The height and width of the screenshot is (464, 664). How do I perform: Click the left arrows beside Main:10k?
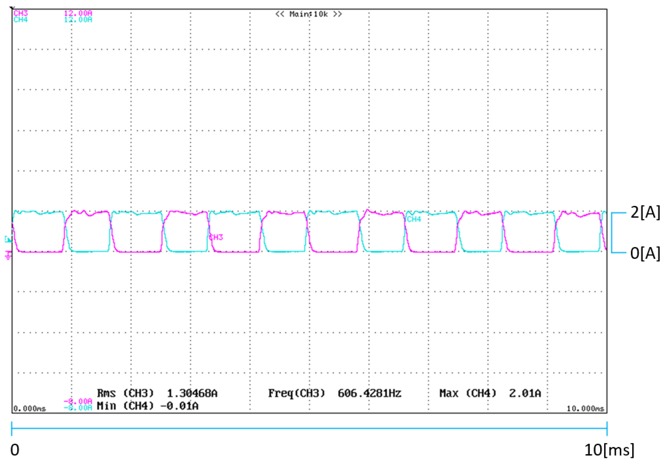click(x=279, y=14)
